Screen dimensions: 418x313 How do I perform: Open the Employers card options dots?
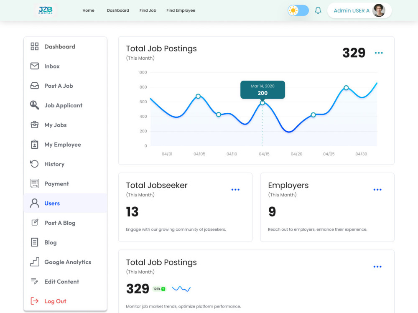[x=377, y=190]
